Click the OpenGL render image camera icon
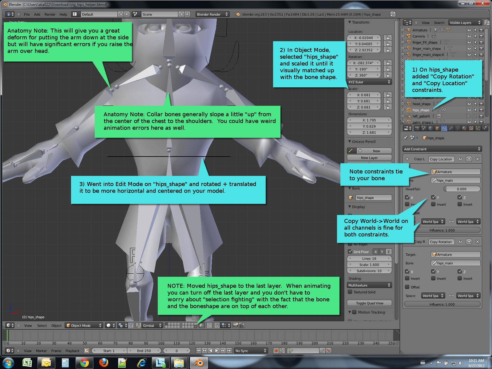 click(x=236, y=325)
